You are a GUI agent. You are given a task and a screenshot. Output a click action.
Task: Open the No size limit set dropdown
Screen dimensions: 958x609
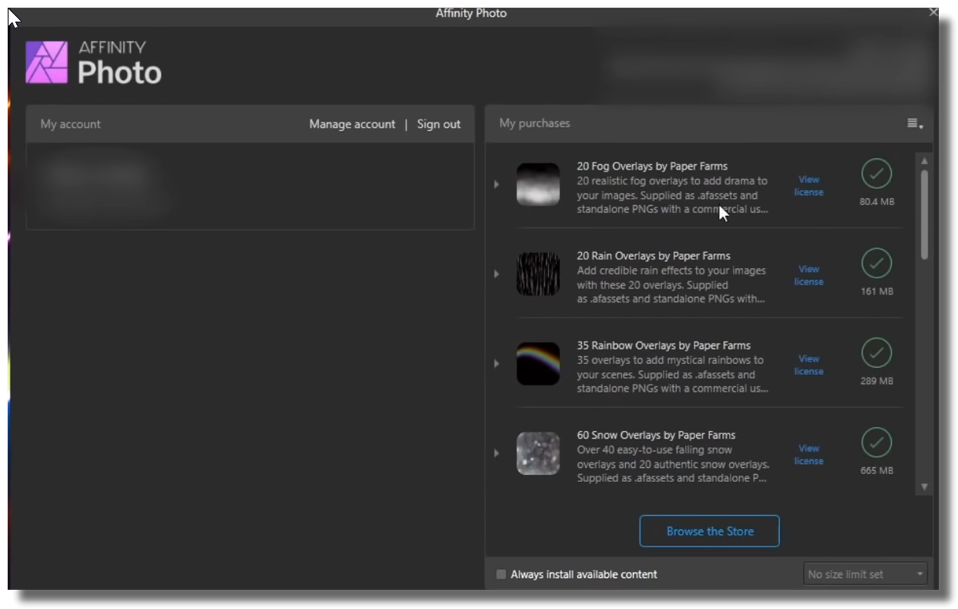pyautogui.click(x=865, y=574)
